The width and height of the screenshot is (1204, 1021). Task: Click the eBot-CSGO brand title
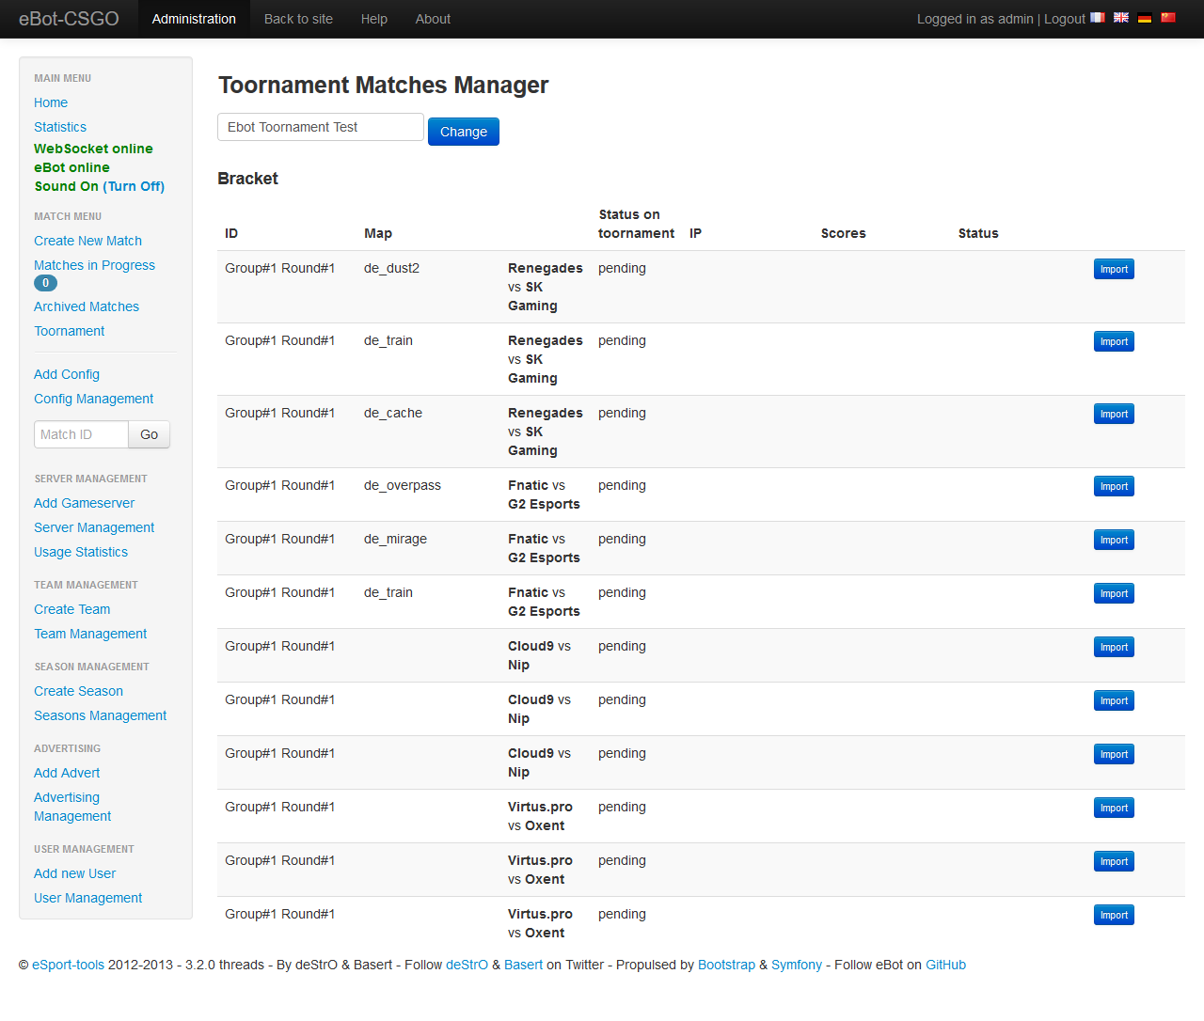pos(69,19)
